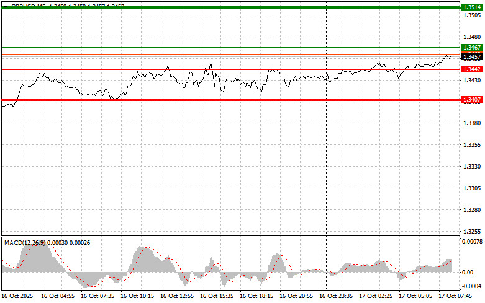Click the 1.3330 value on price scale
The width and height of the screenshot is (485, 303).
point(471,167)
